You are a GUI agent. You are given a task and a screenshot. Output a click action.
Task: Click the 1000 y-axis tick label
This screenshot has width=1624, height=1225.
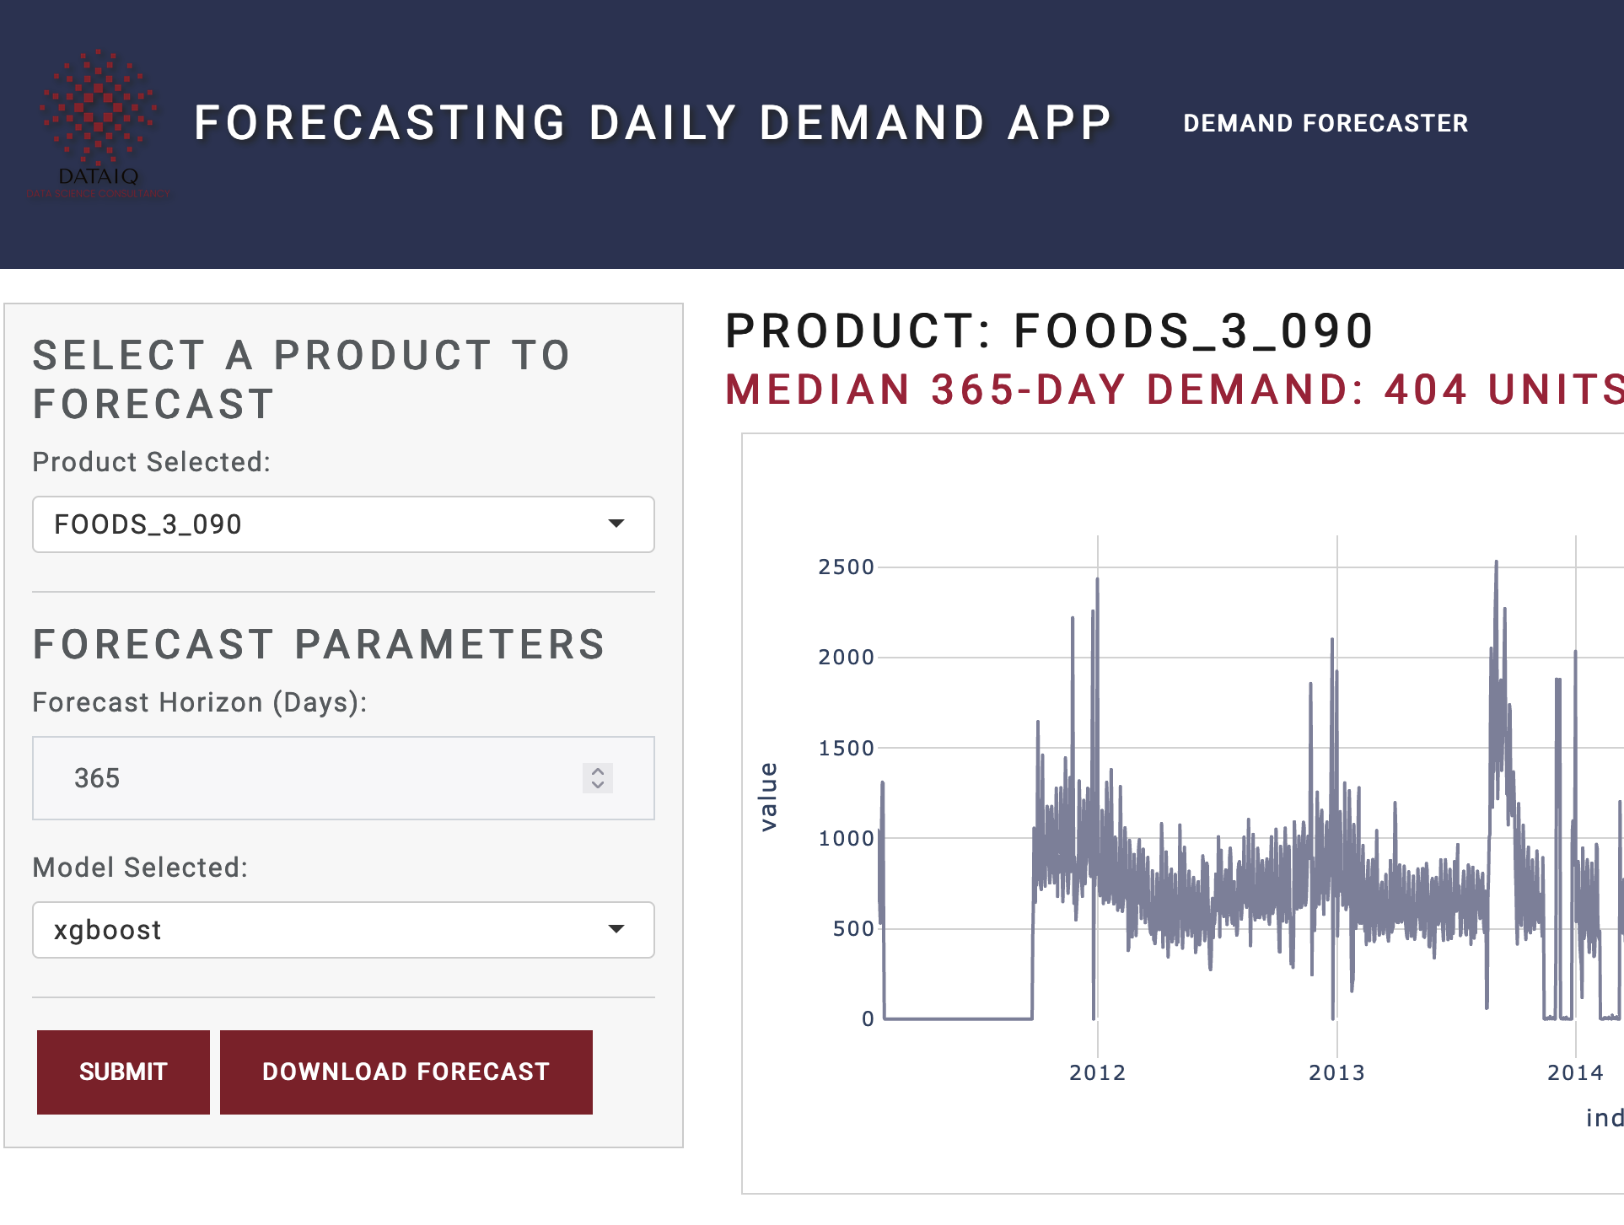846,838
